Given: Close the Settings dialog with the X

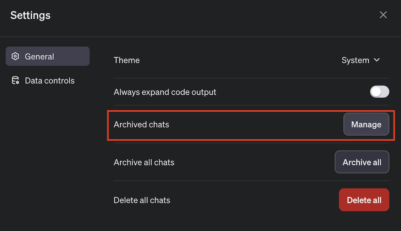Looking at the screenshot, I should click(x=383, y=15).
